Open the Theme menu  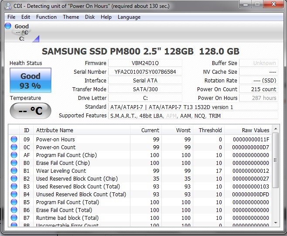click(71, 17)
